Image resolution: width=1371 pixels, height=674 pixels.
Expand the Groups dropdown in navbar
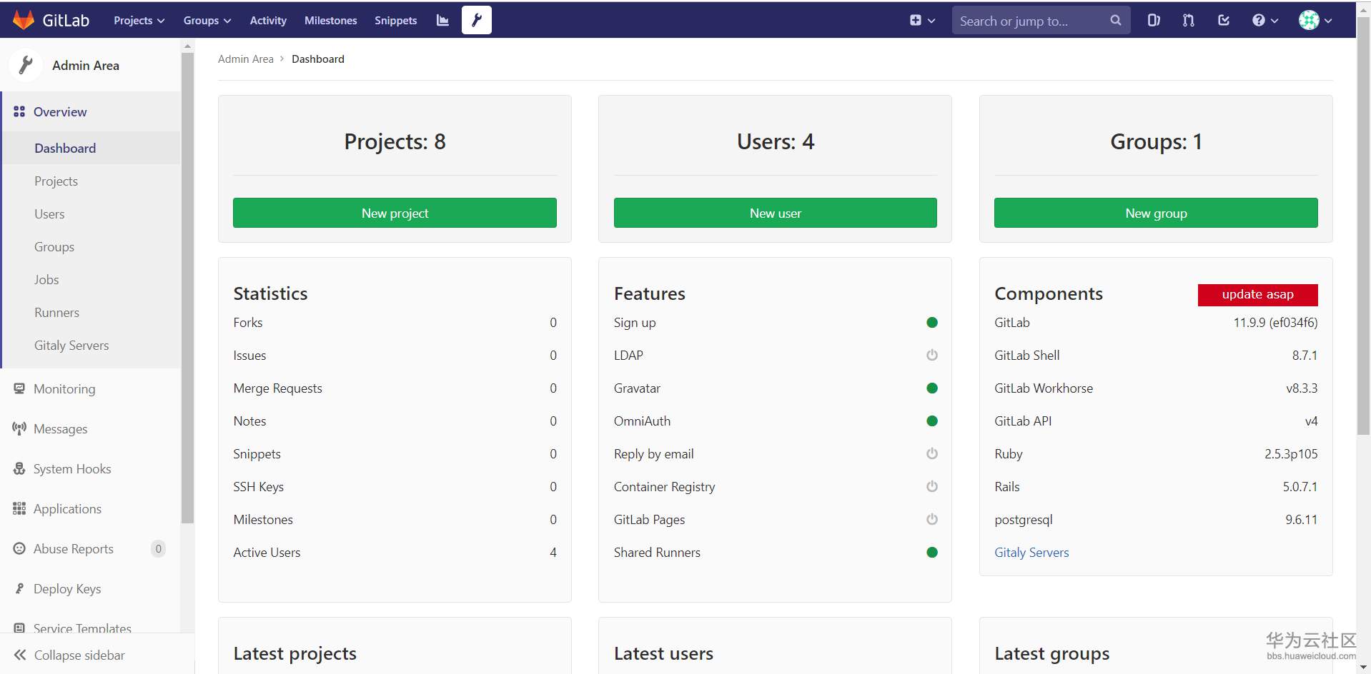(x=207, y=20)
